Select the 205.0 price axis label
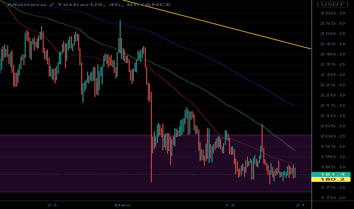This screenshot has width=354, height=209. pyautogui.click(x=332, y=126)
